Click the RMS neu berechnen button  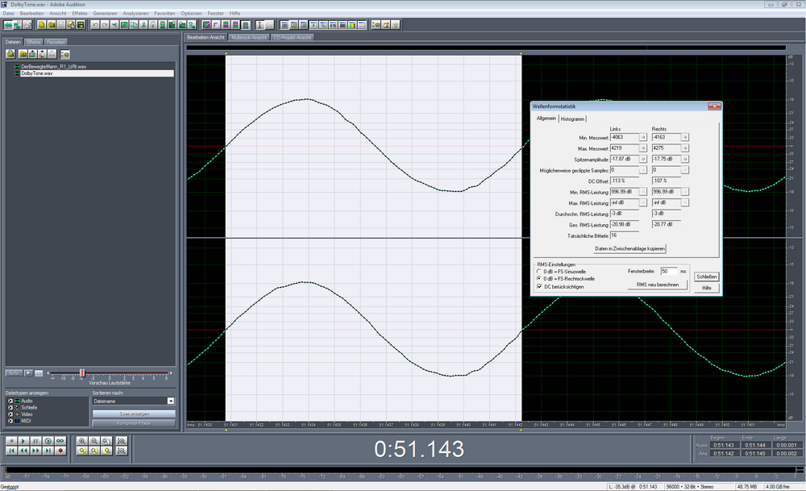coord(658,285)
